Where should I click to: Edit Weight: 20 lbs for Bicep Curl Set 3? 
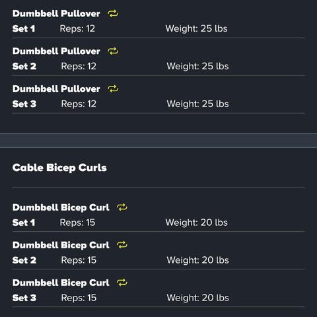click(197, 298)
